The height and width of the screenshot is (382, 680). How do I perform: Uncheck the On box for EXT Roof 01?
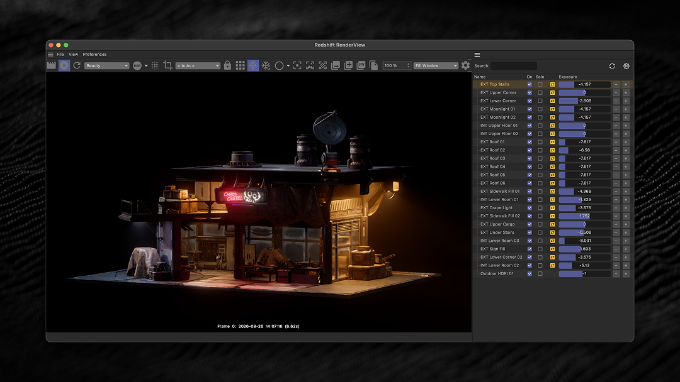[x=530, y=142]
